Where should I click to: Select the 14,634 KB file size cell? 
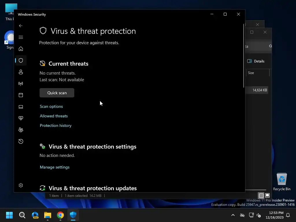[260, 90]
